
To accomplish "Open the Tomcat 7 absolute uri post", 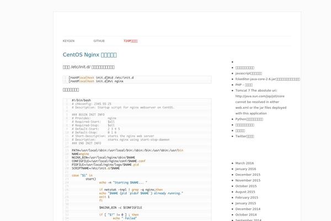I will tap(261, 102).
